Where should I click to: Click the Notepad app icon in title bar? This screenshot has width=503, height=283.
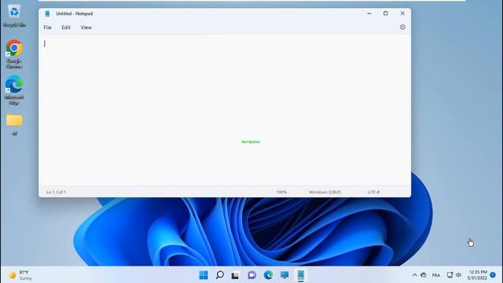pos(47,13)
